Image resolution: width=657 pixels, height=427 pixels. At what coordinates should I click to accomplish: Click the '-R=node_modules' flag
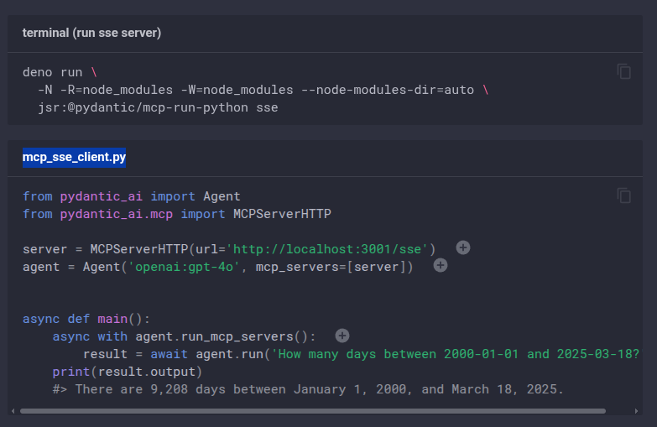pos(117,90)
